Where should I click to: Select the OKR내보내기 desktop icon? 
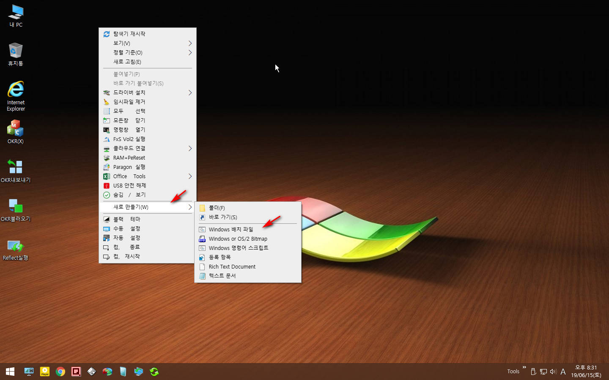(x=16, y=171)
